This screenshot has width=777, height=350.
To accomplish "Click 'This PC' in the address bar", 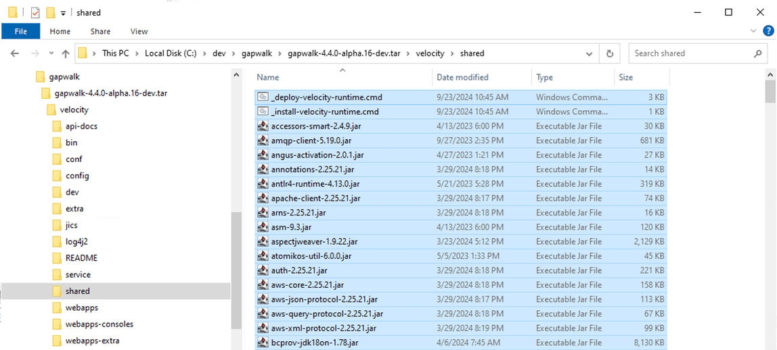I will click(x=115, y=53).
